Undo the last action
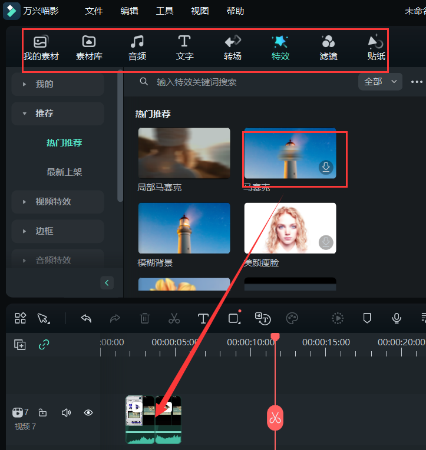This screenshot has height=450, width=426. (x=86, y=318)
